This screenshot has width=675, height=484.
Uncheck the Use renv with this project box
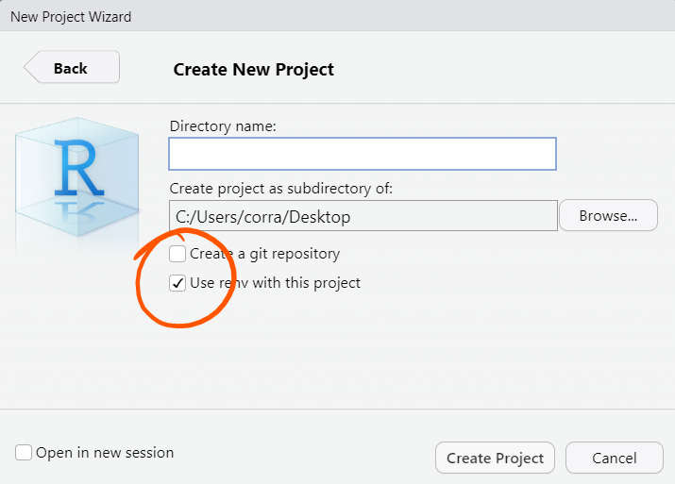[x=177, y=282]
